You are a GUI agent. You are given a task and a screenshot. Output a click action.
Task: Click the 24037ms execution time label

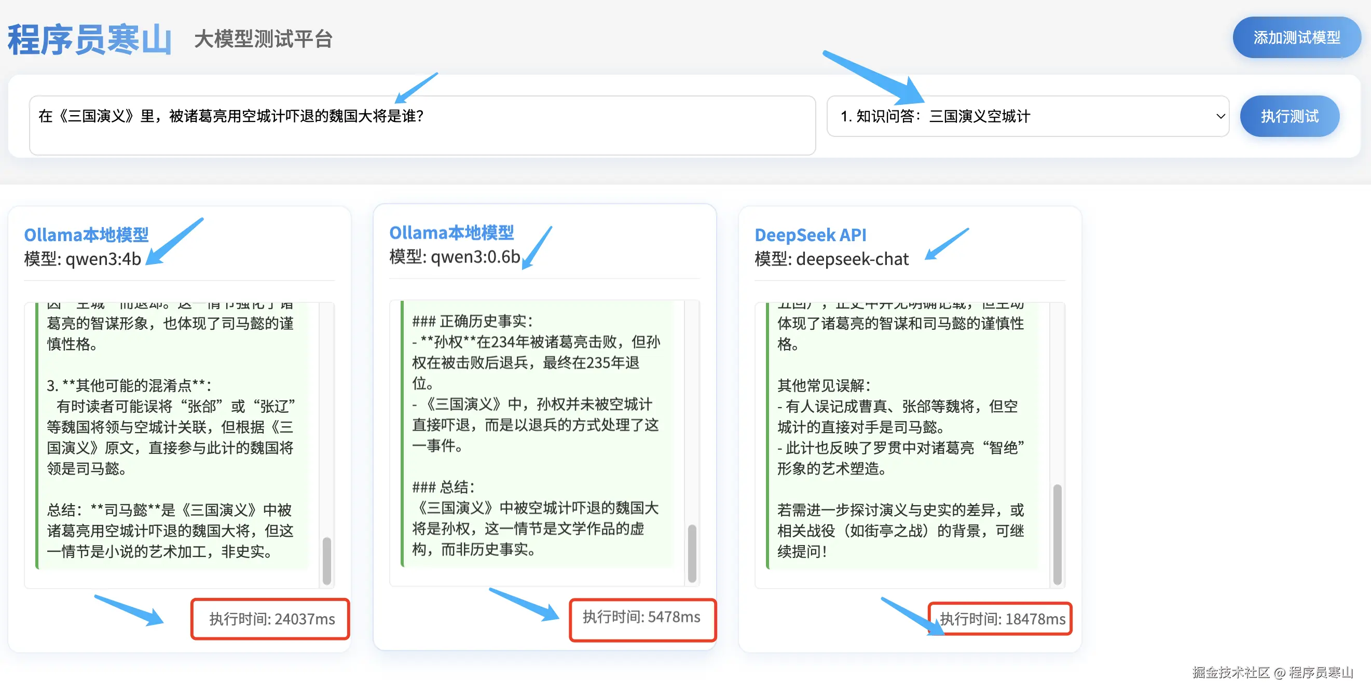(271, 619)
